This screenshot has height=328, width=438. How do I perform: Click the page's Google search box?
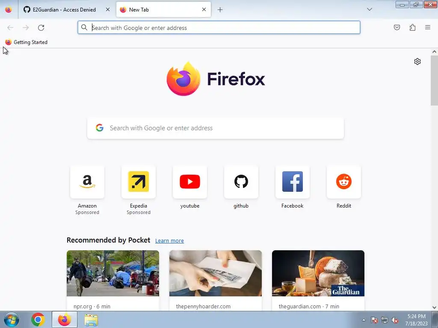pos(216,128)
